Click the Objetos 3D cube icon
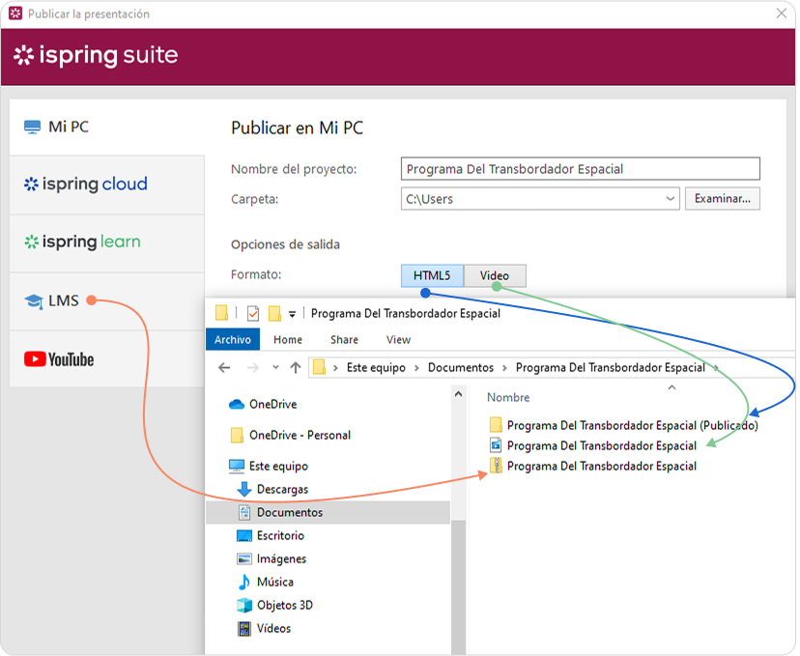 [x=244, y=606]
